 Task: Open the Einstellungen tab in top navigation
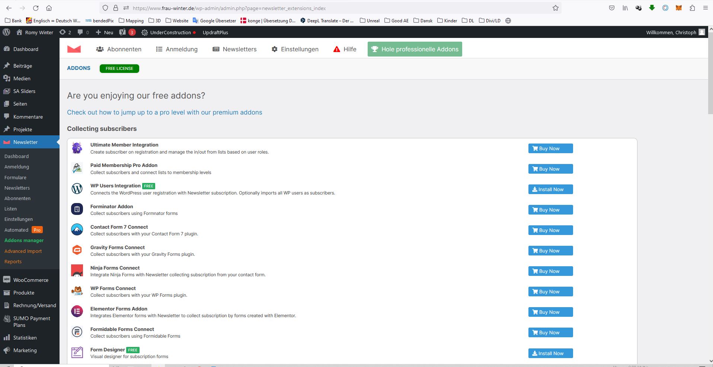click(295, 49)
